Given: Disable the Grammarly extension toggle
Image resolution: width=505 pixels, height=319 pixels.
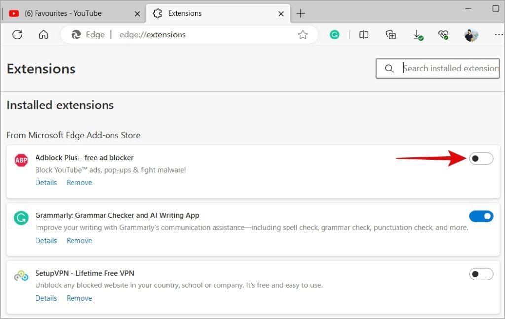Looking at the screenshot, I should tap(481, 216).
